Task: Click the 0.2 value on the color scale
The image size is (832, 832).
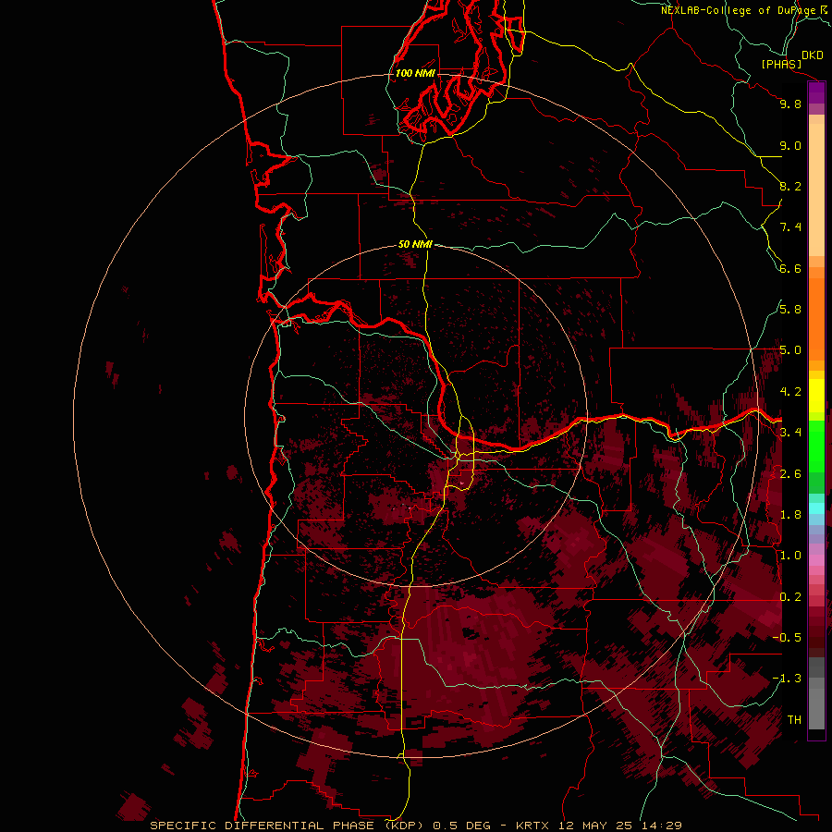Action: pyautogui.click(x=790, y=597)
